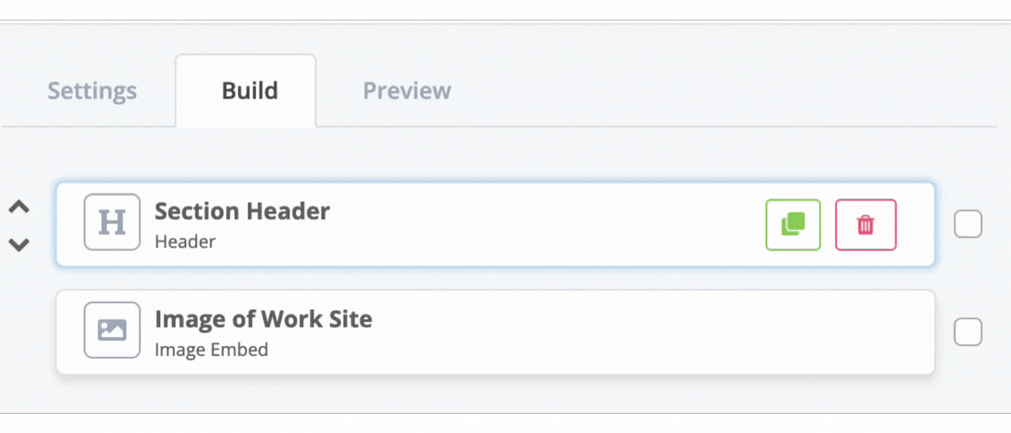Click the Image Embed type label
The height and width of the screenshot is (433, 1011).
coord(211,350)
